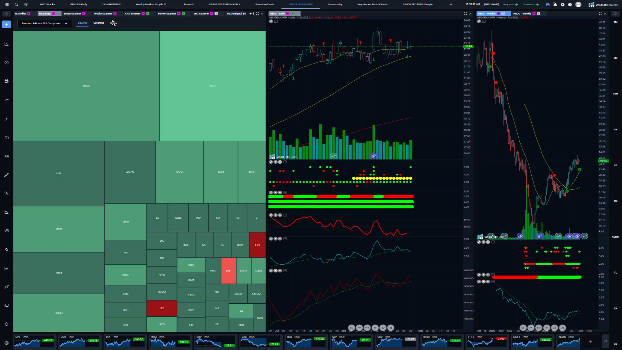The width and height of the screenshot is (622, 350).
Task: Select the text Aa tool
Action: point(6,156)
